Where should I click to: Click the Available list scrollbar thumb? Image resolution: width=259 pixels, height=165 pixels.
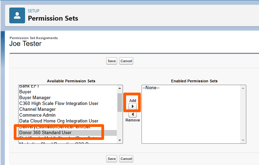120,103
